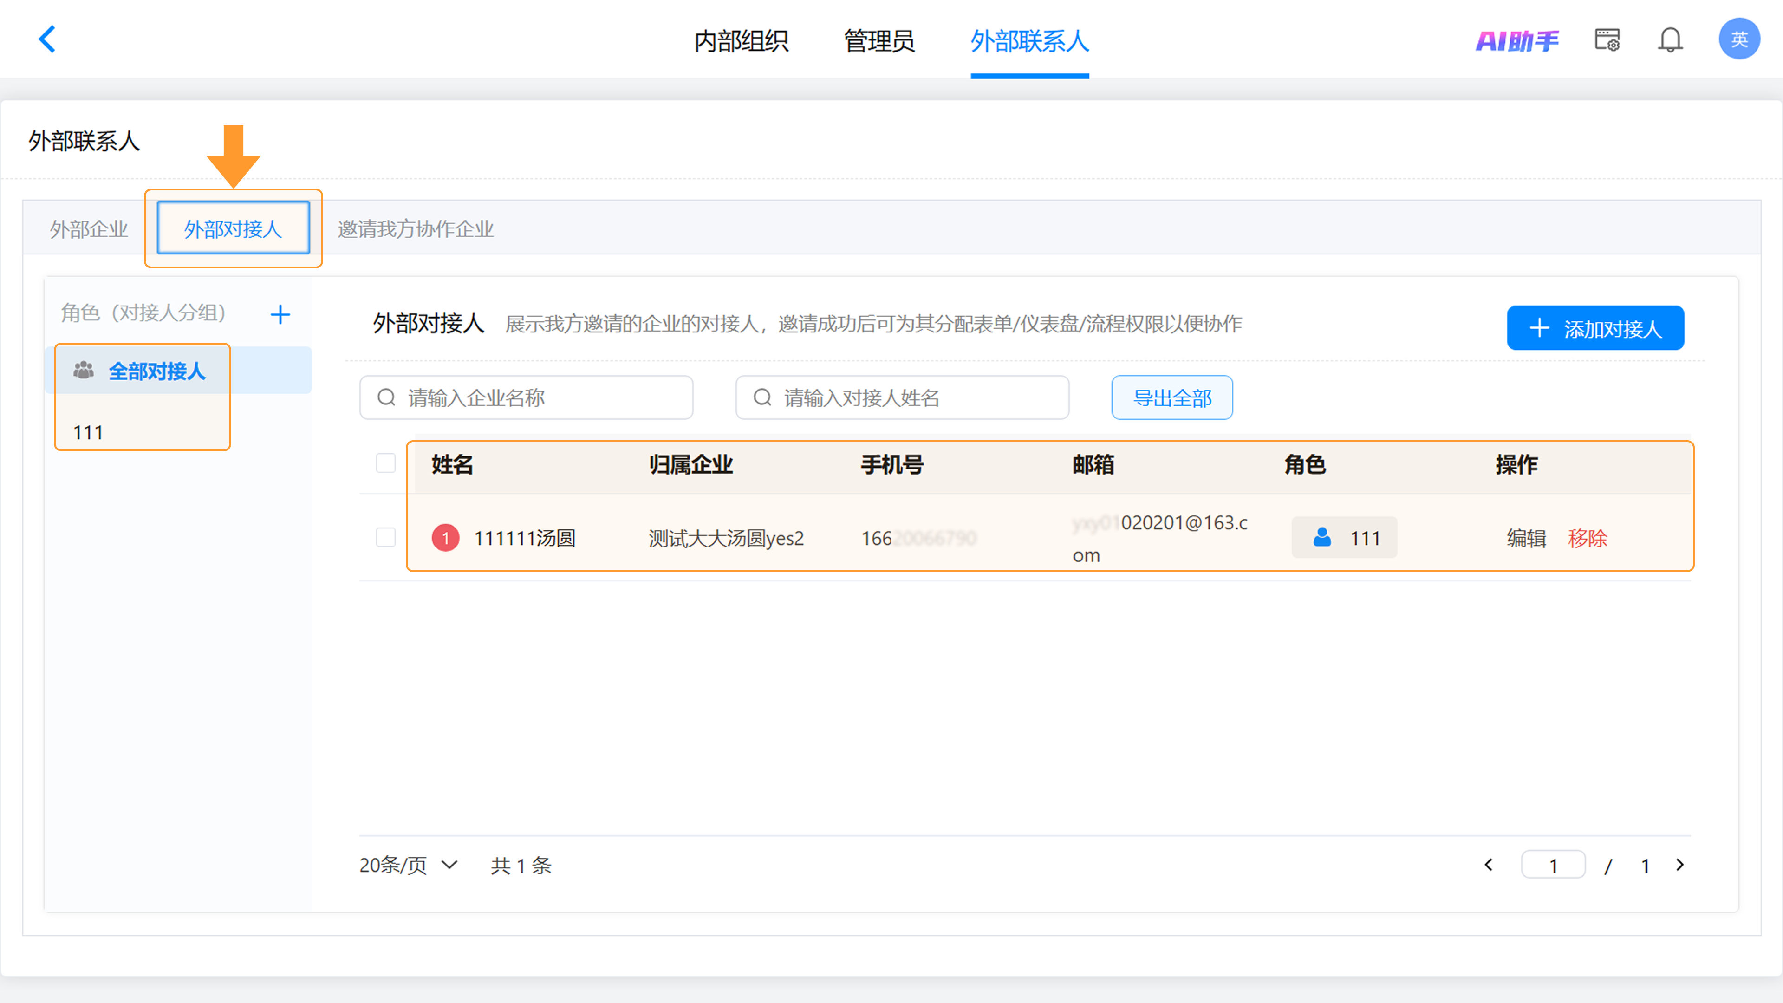The height and width of the screenshot is (1003, 1783).
Task: Focus the 请输入对接人姓名 search field
Action: [x=902, y=397]
